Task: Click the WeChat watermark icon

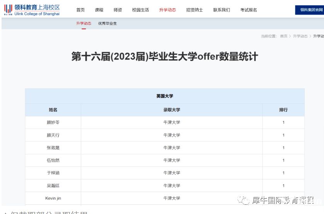Action: coord(243,200)
